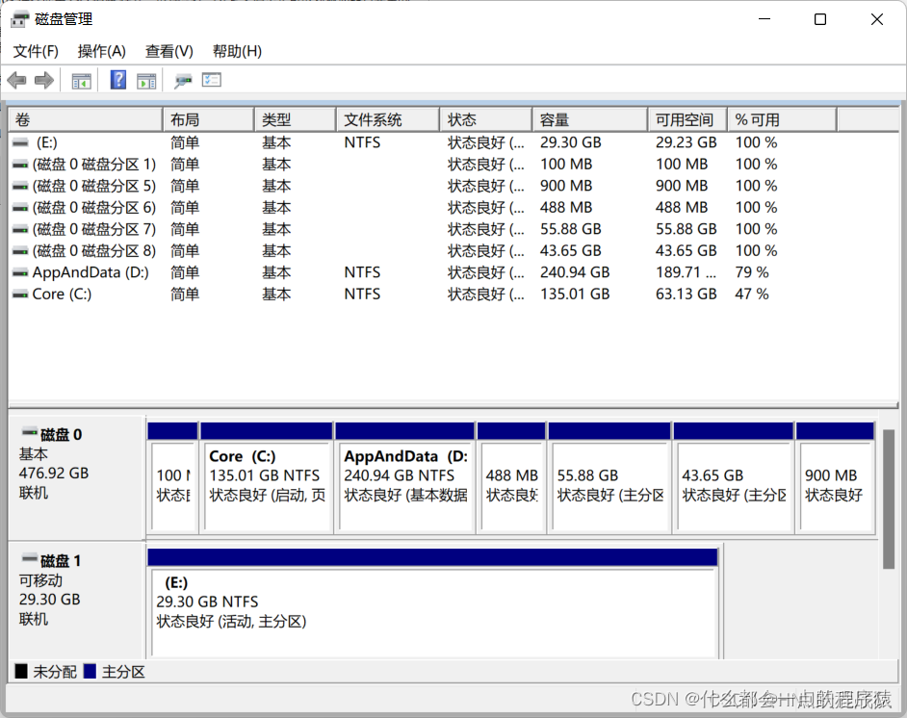Open the 操作(A) menu

(102, 51)
